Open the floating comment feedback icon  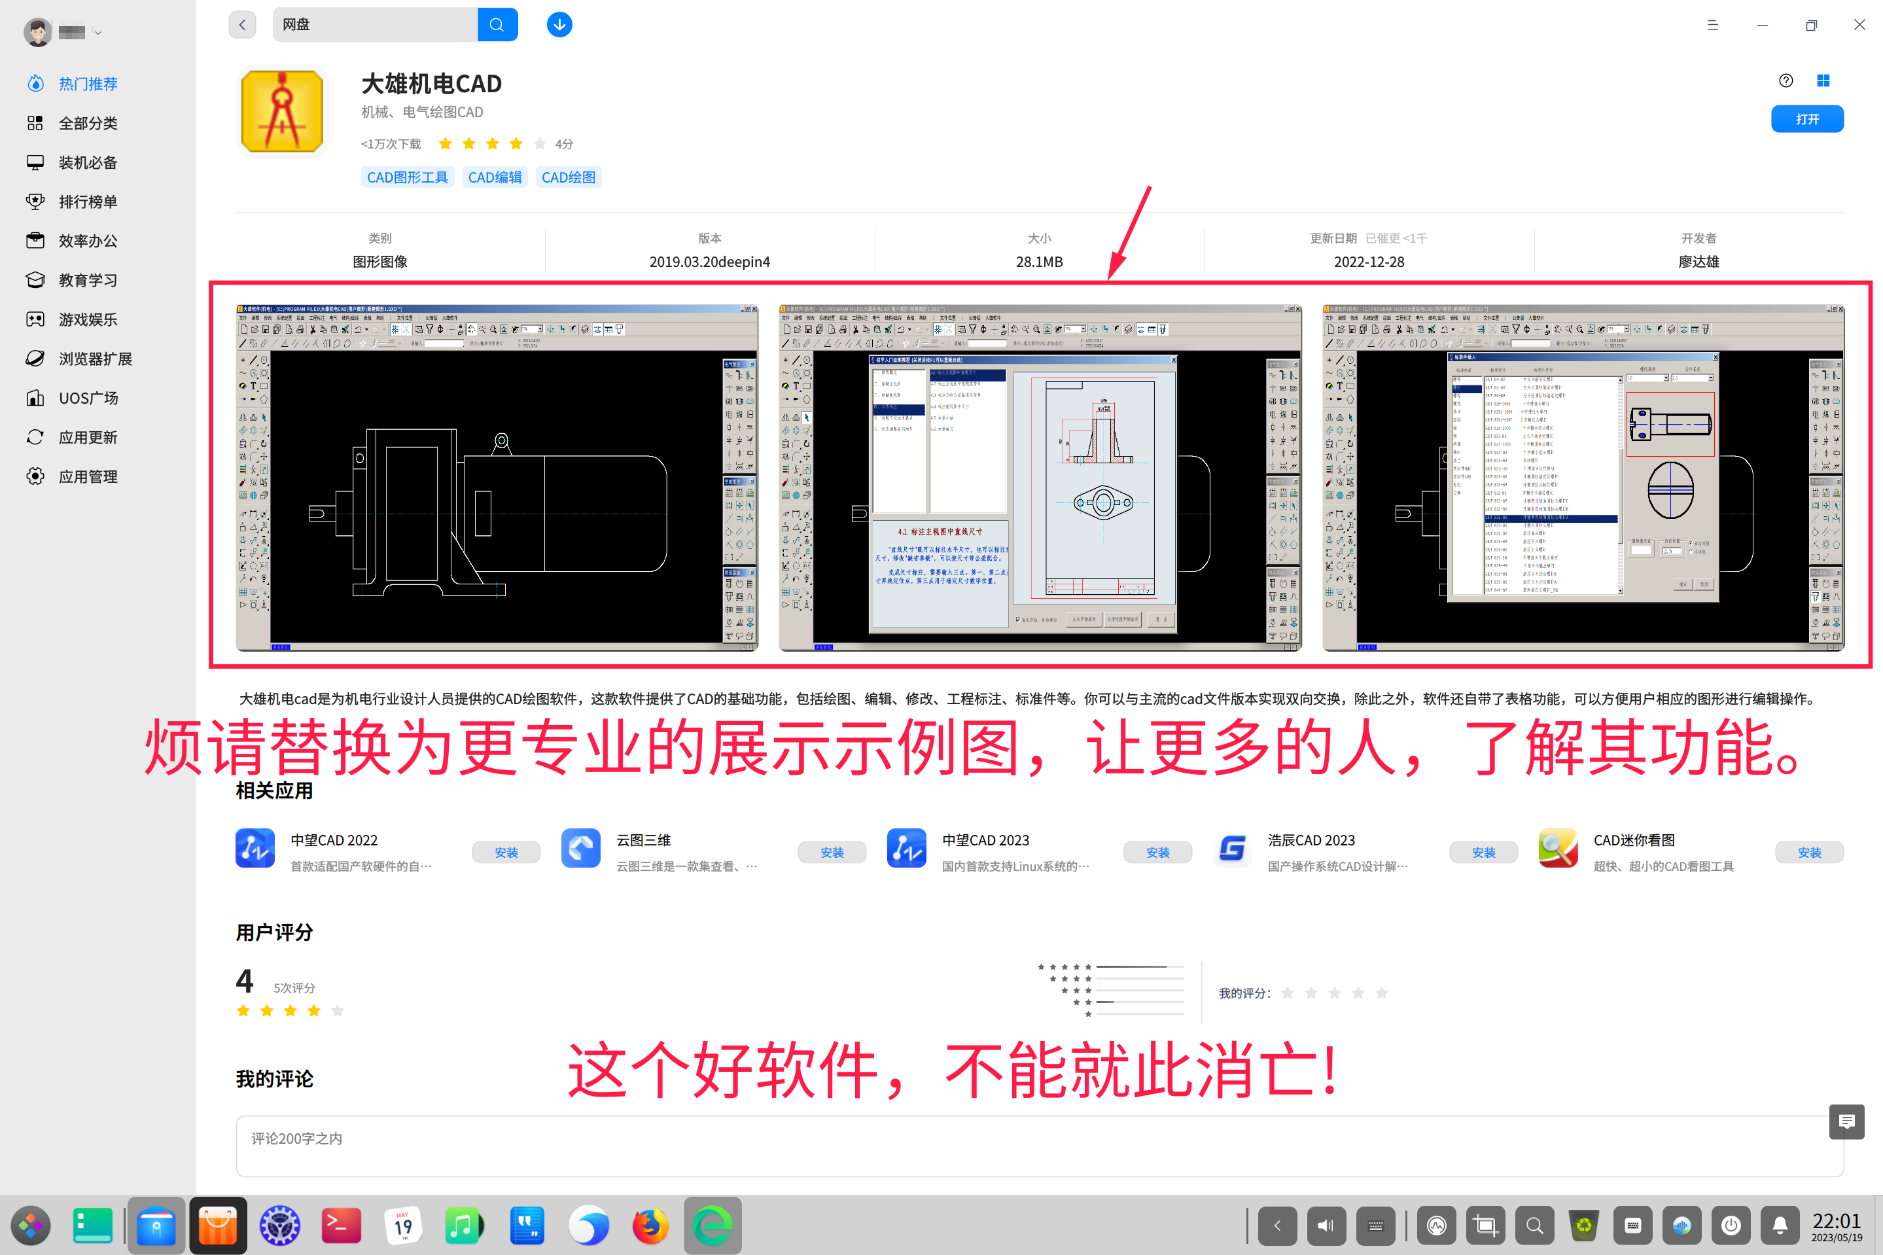1847,1122
